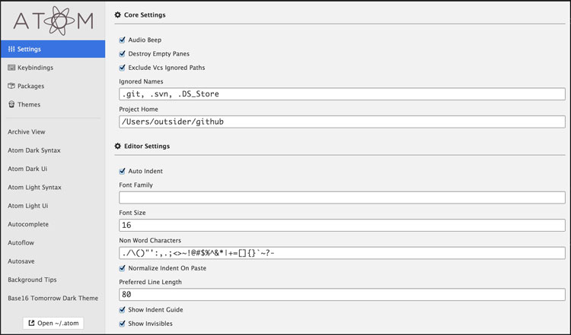Click the Editor Settings gear icon

click(x=117, y=146)
